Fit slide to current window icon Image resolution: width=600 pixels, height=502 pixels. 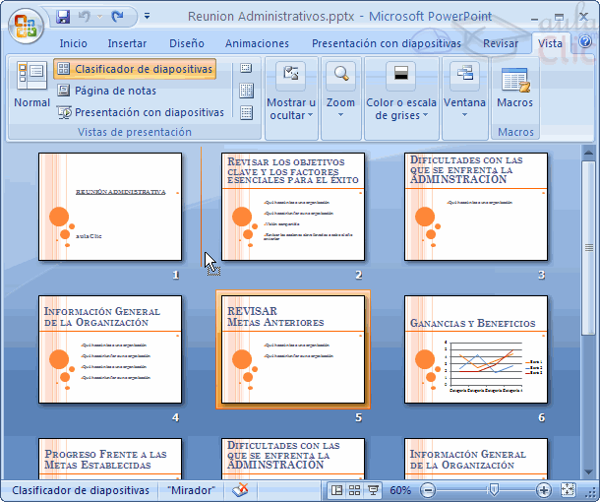pos(568,490)
